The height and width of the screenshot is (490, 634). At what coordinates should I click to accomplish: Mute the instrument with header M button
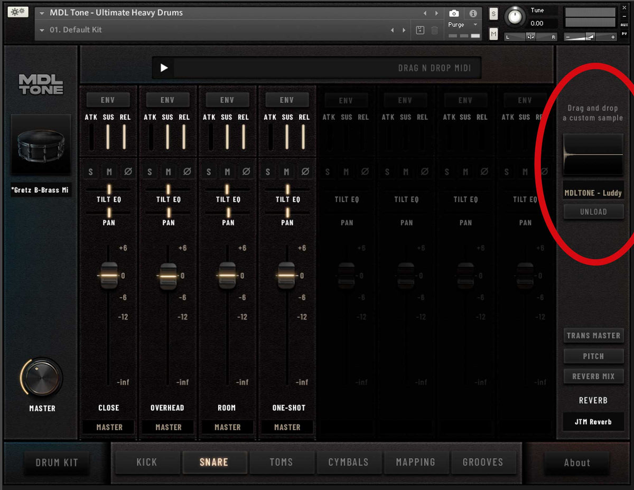[493, 34]
